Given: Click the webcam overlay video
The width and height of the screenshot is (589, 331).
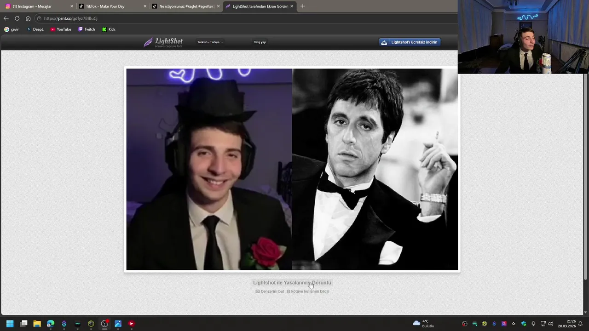Looking at the screenshot, I should click(x=523, y=37).
